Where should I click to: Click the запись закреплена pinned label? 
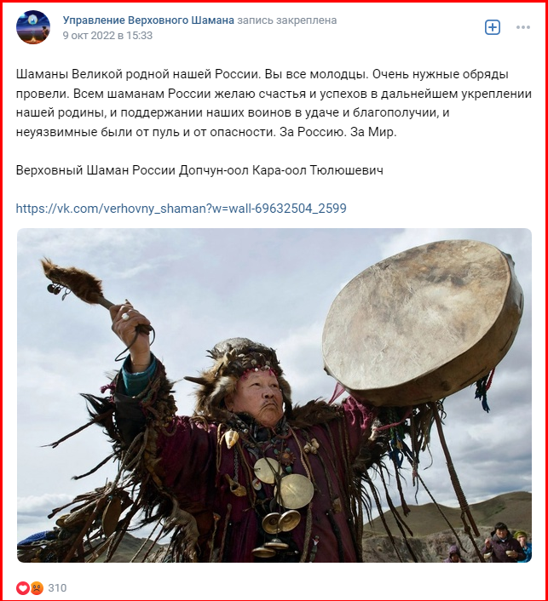coord(287,20)
